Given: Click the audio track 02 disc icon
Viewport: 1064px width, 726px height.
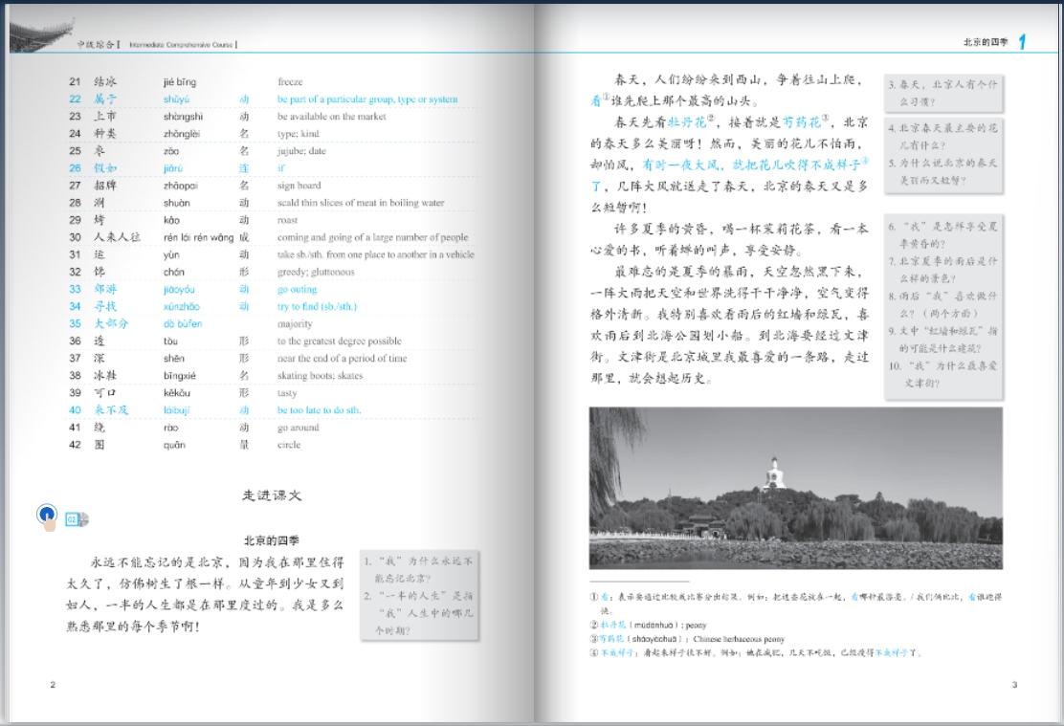Looking at the screenshot, I should [x=78, y=519].
